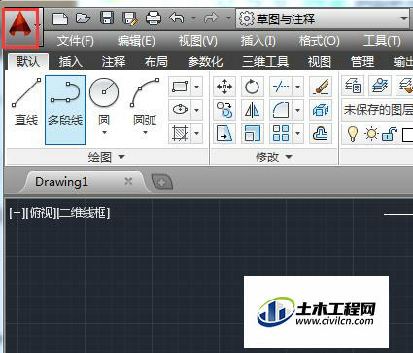Screen dimensions: 413x353
Task: Click the Erase tool icon
Action: [x=321, y=87]
